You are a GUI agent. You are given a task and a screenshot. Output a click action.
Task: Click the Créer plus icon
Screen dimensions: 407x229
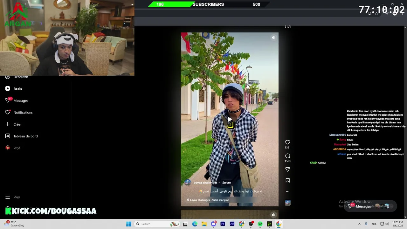(8, 124)
